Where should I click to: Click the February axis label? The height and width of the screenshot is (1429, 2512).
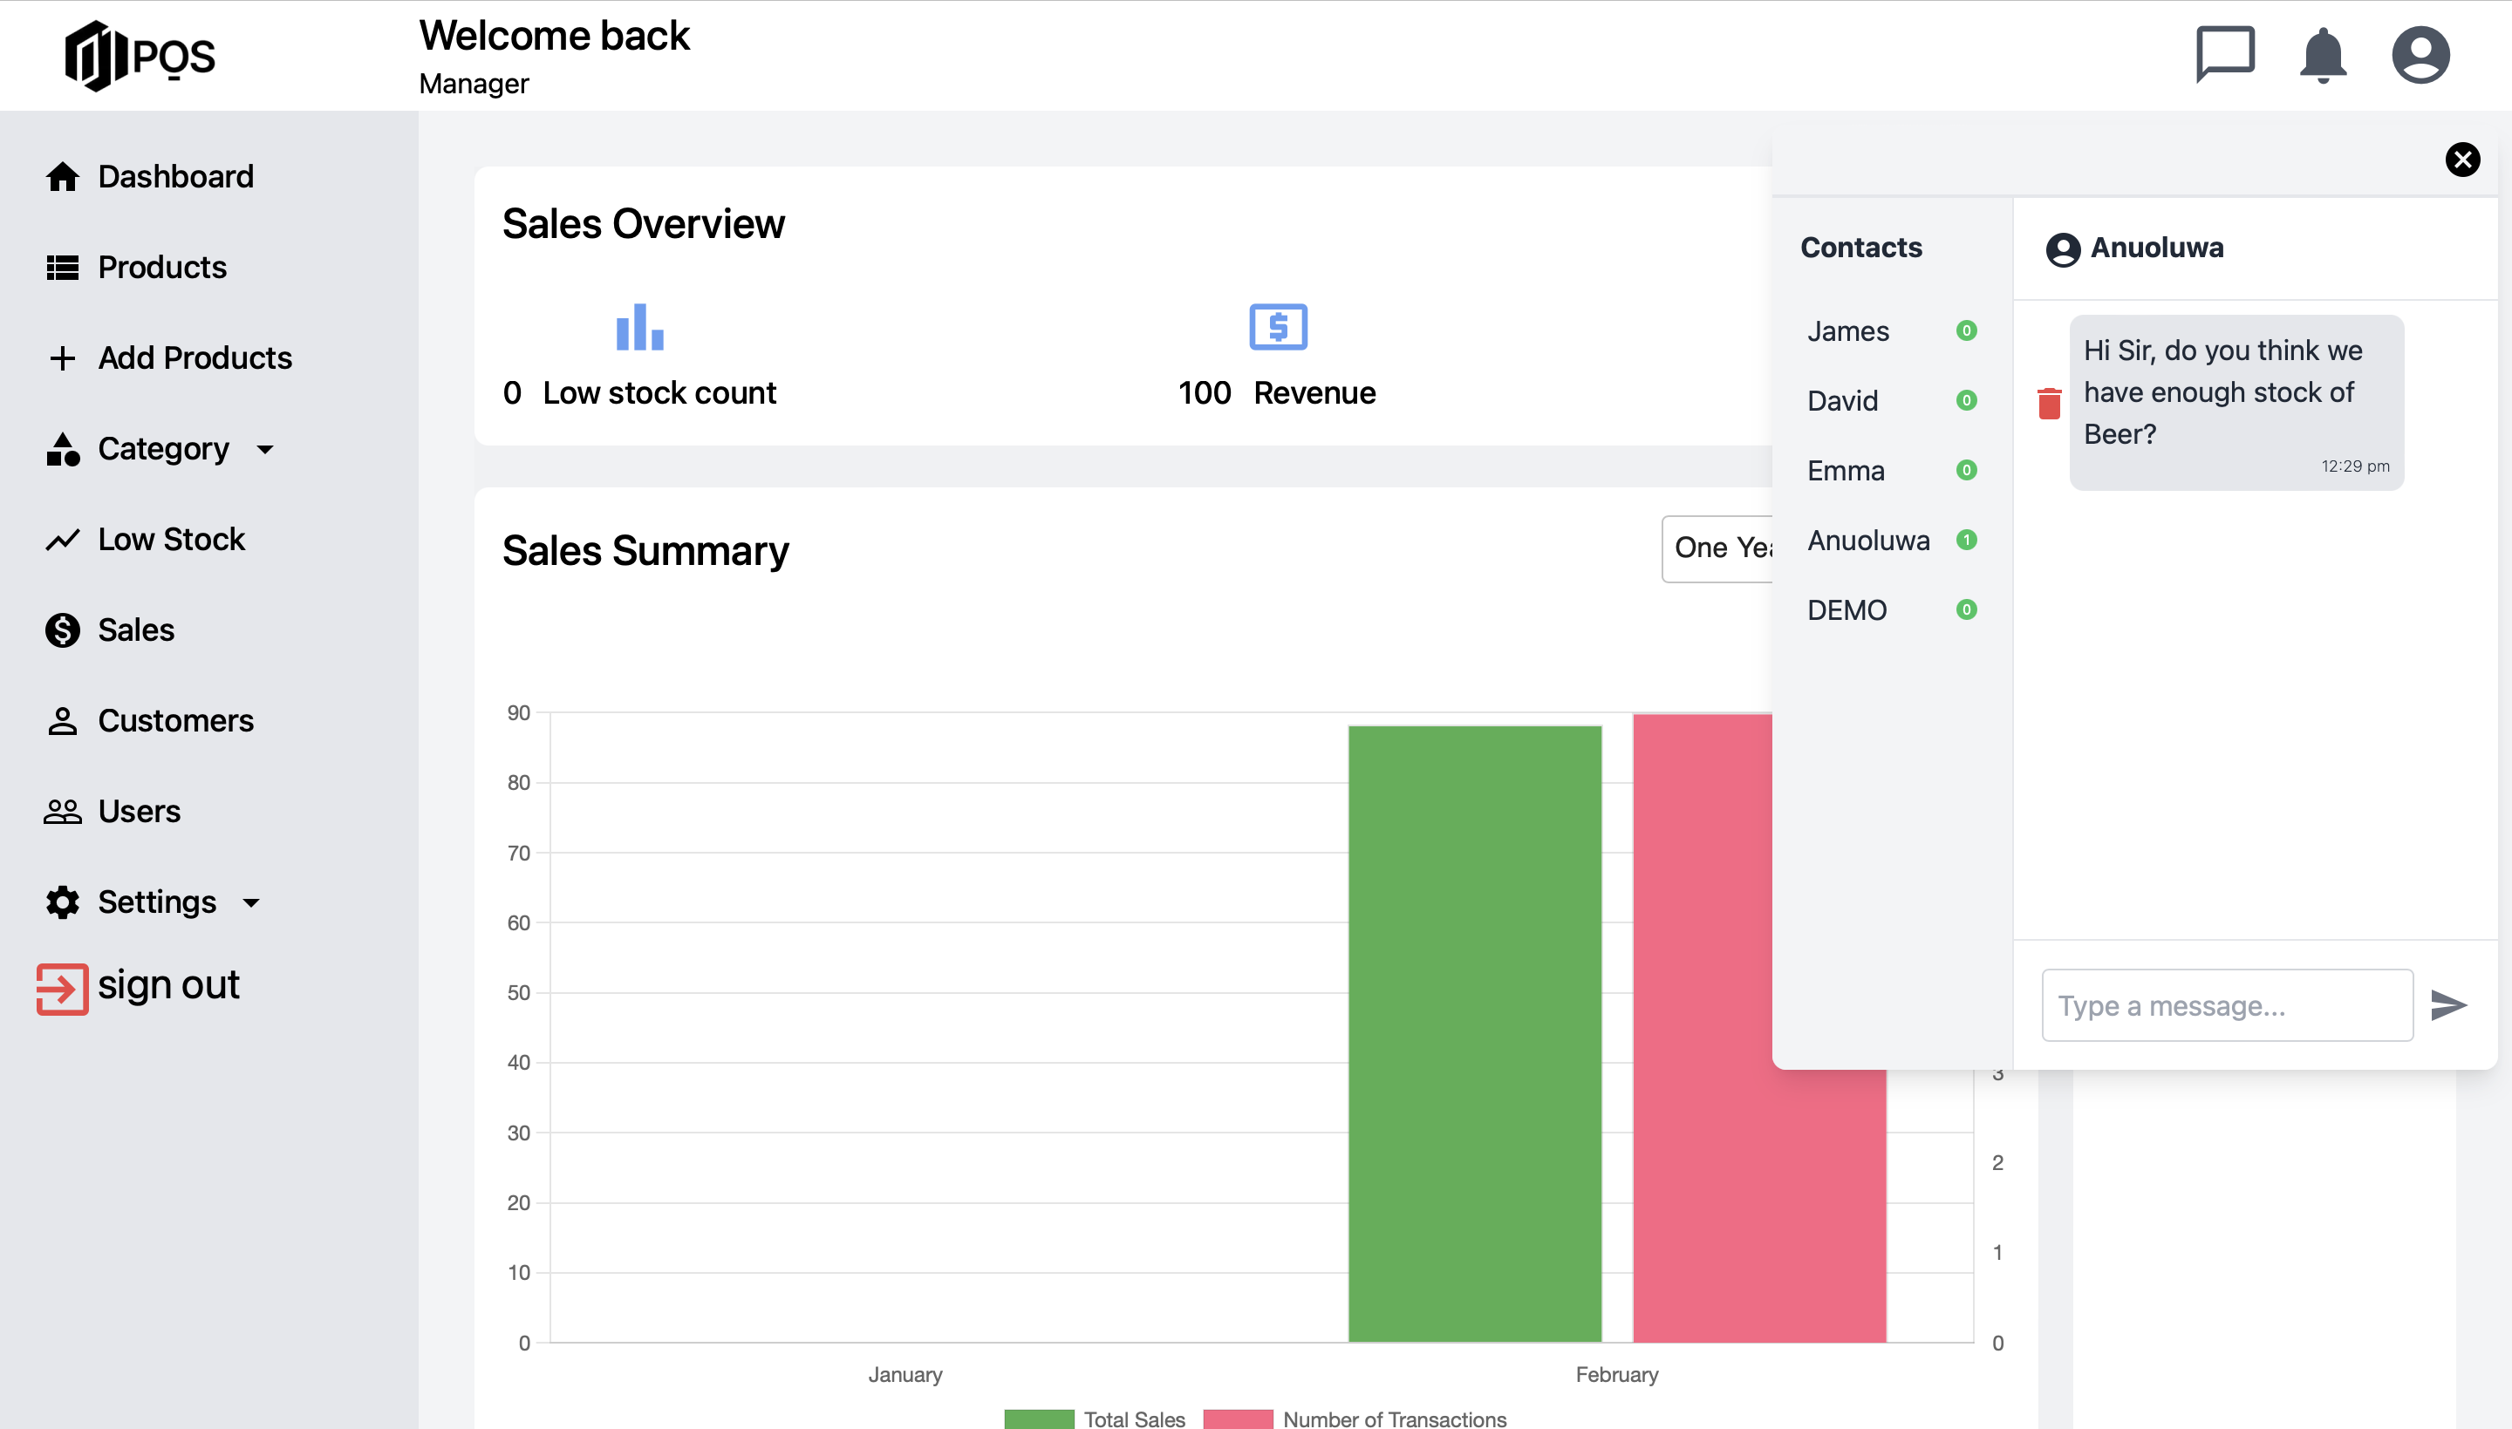(x=1617, y=1374)
